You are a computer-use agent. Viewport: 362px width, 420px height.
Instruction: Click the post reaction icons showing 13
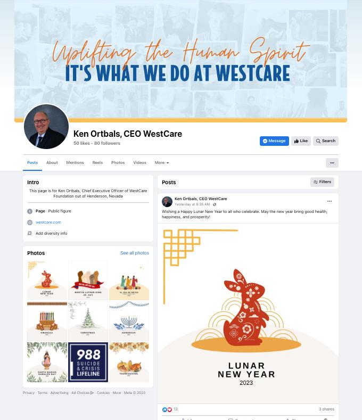(x=167, y=409)
